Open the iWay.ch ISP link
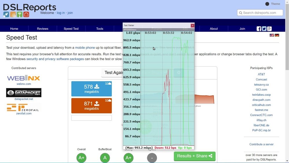 [x=261, y=120]
